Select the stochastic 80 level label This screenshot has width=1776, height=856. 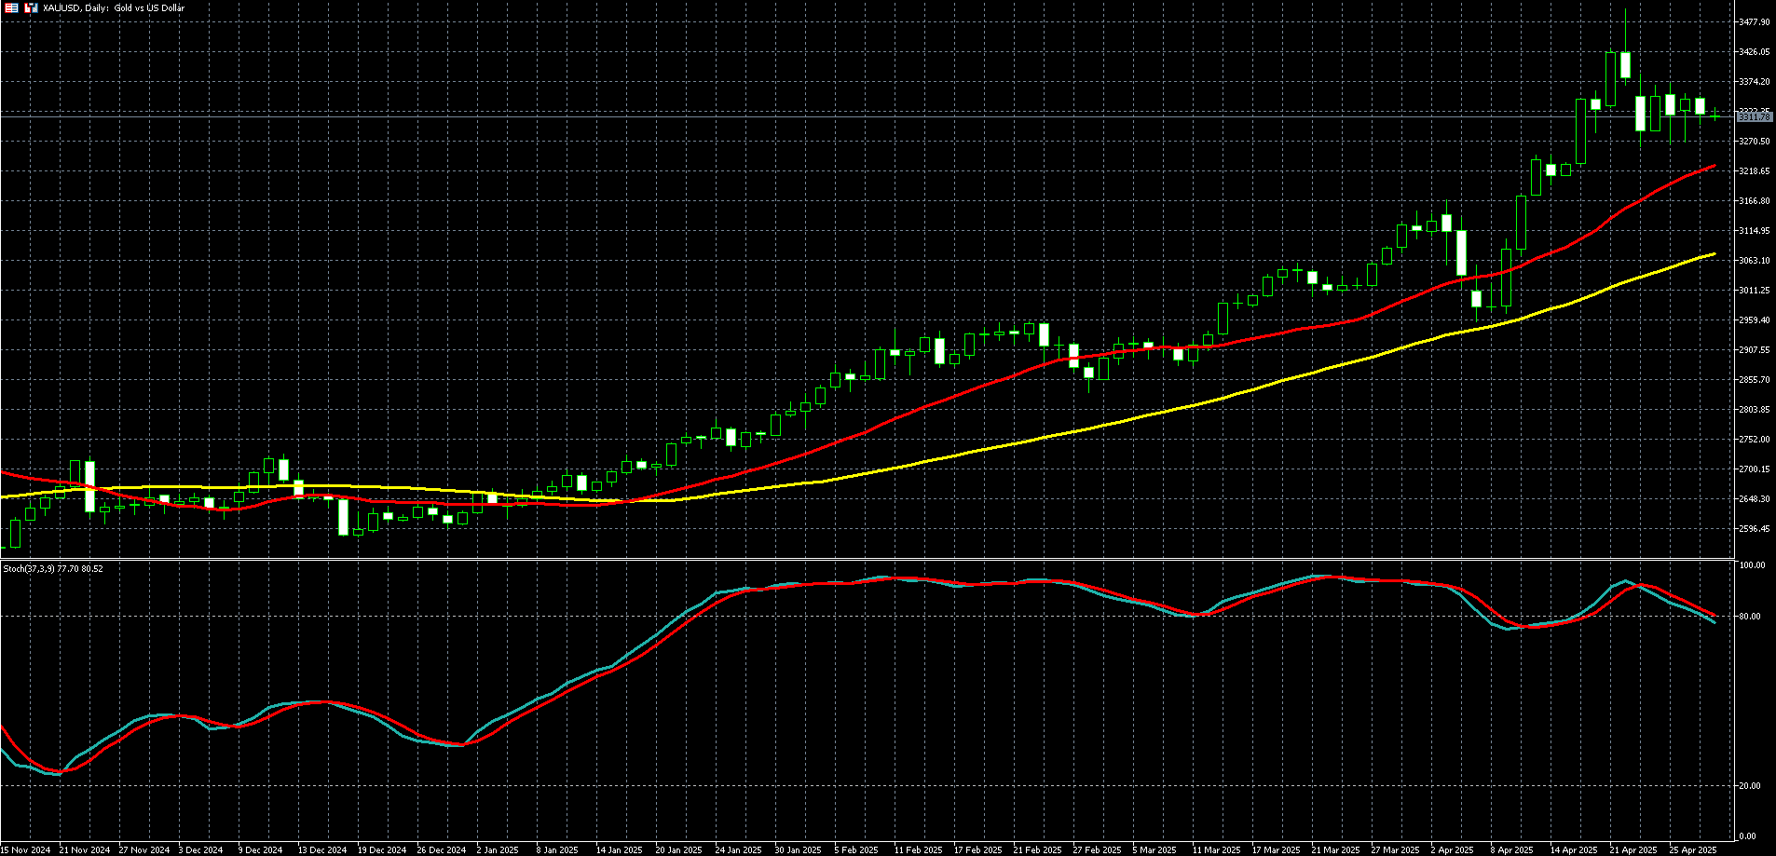coord(1750,617)
